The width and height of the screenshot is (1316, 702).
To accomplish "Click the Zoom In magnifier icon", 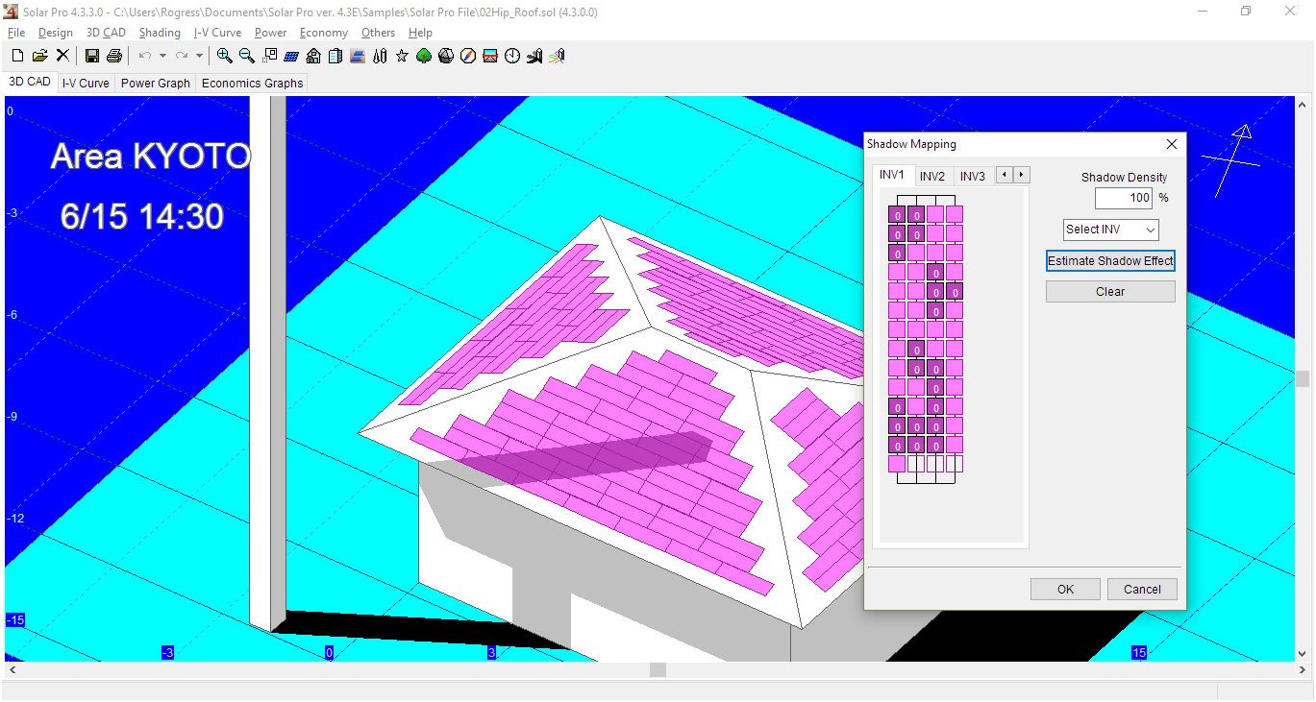I will pos(224,56).
